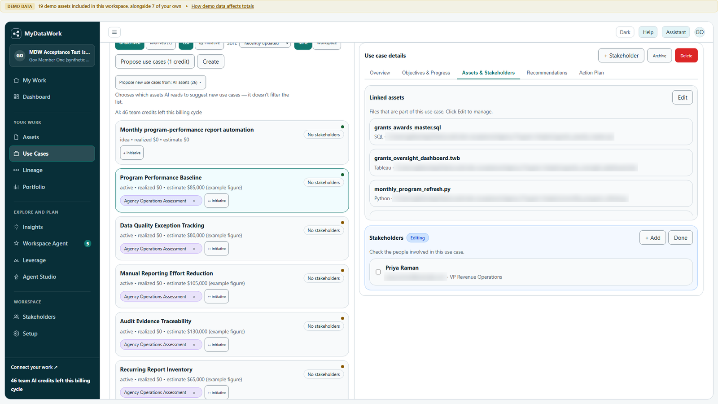Click Connect your work link
The height and width of the screenshot is (404, 718).
pos(34,367)
